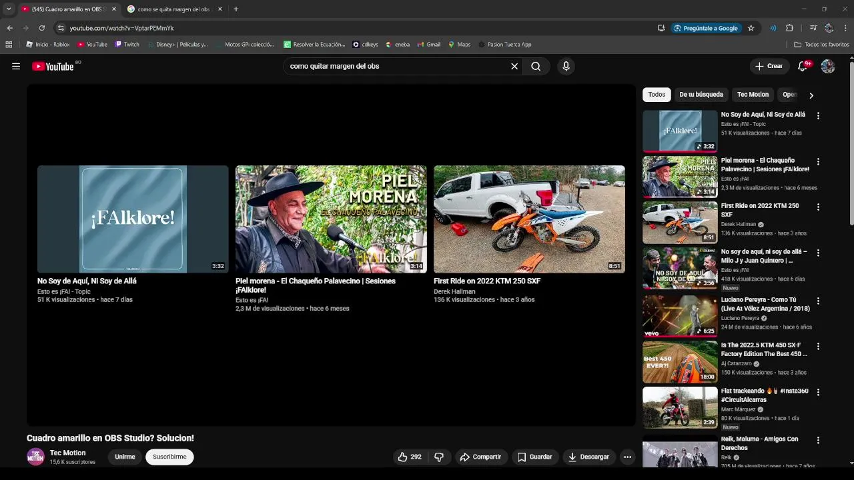The width and height of the screenshot is (854, 480).
Task: Go back with browser back arrow
Action: (9, 28)
